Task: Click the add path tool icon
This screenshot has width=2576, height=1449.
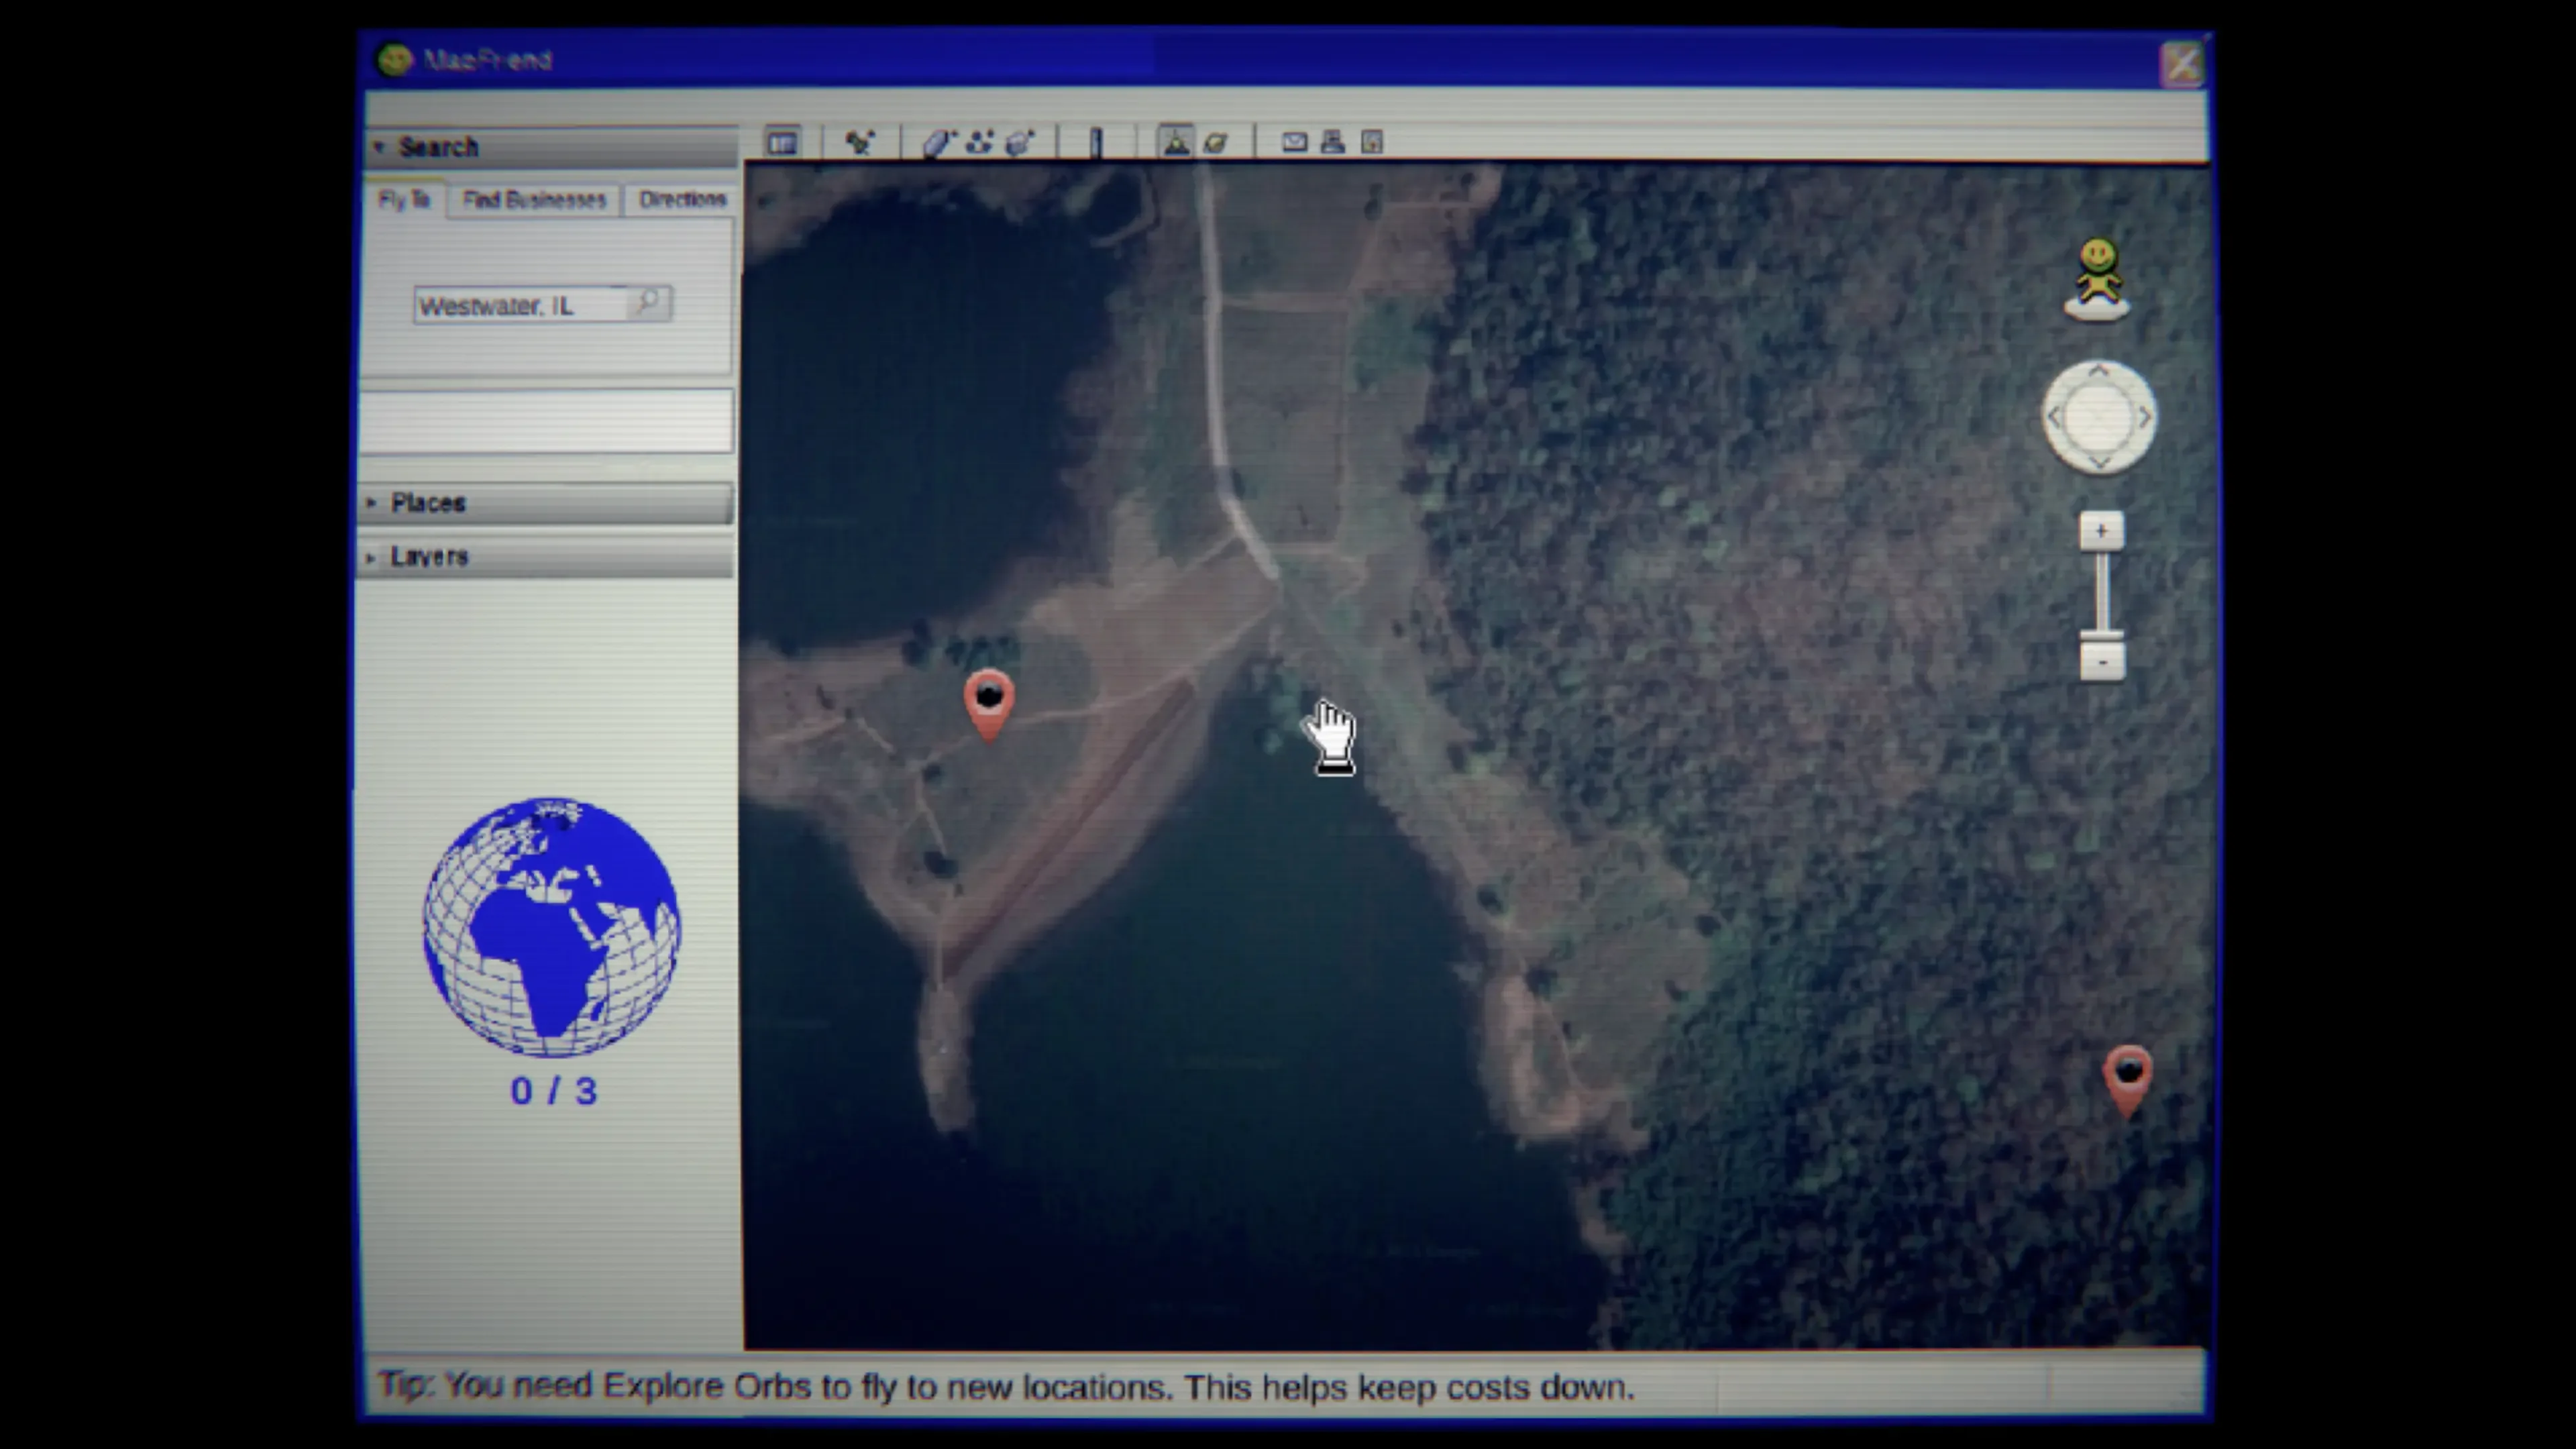Action: [979, 143]
